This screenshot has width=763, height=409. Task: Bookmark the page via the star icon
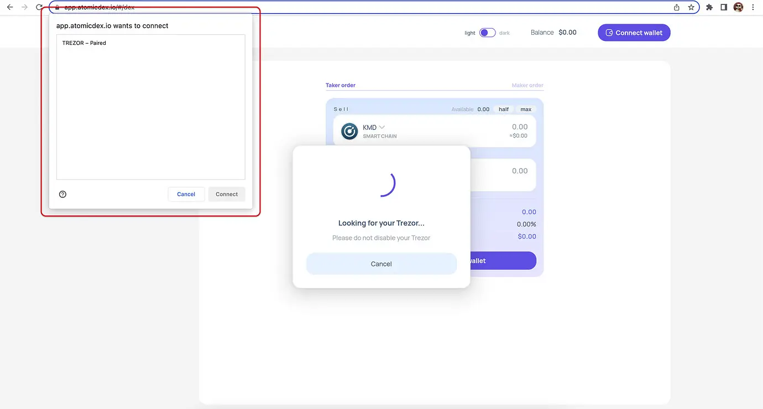pos(691,8)
